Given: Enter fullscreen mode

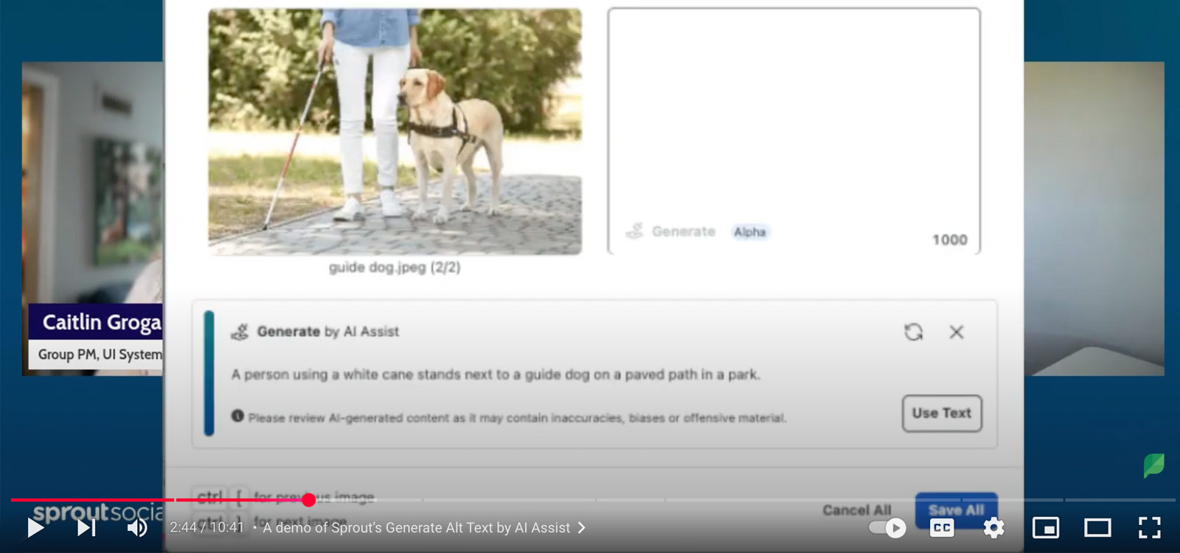Looking at the screenshot, I should (1149, 528).
